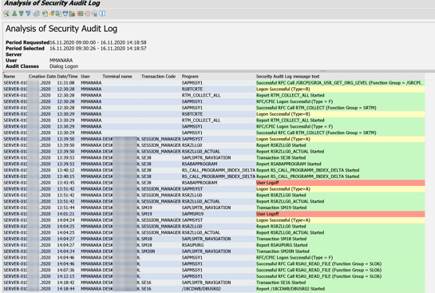Click the Change Layout grid icon
435x293 pixels.
click(80, 14)
